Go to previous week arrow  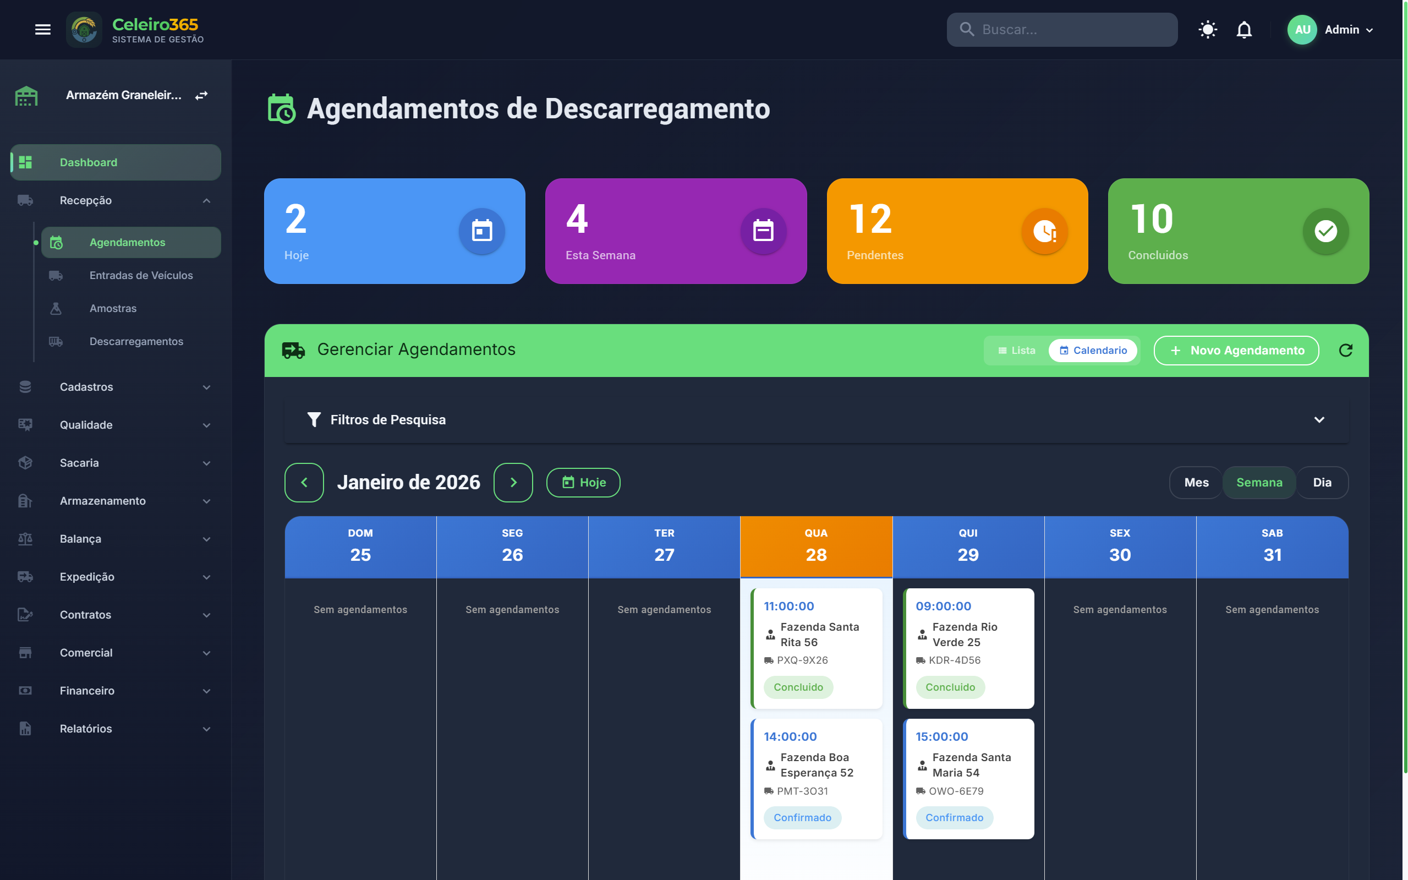[304, 483]
